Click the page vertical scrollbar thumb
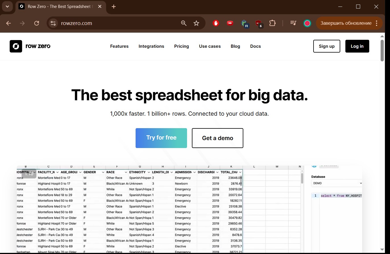Screen dimensions: 390x254 382,50
